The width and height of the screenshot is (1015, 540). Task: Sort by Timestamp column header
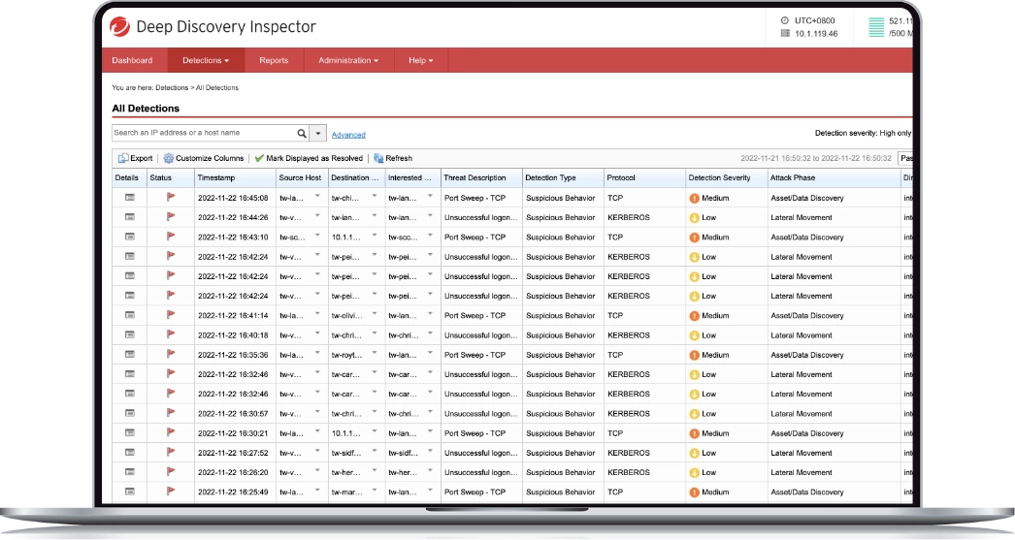[235, 177]
